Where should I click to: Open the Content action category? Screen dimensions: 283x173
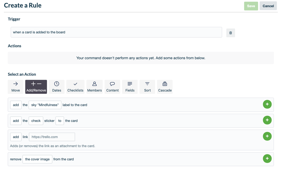click(x=112, y=87)
